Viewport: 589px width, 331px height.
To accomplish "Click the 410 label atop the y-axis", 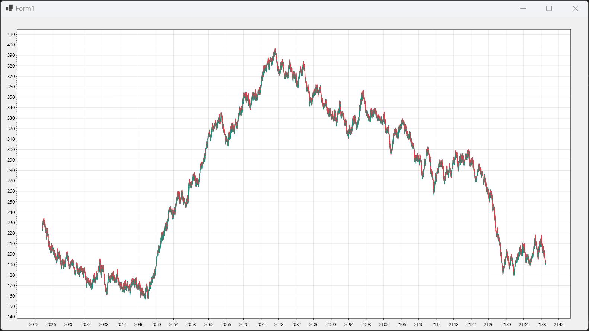I will [x=11, y=35].
